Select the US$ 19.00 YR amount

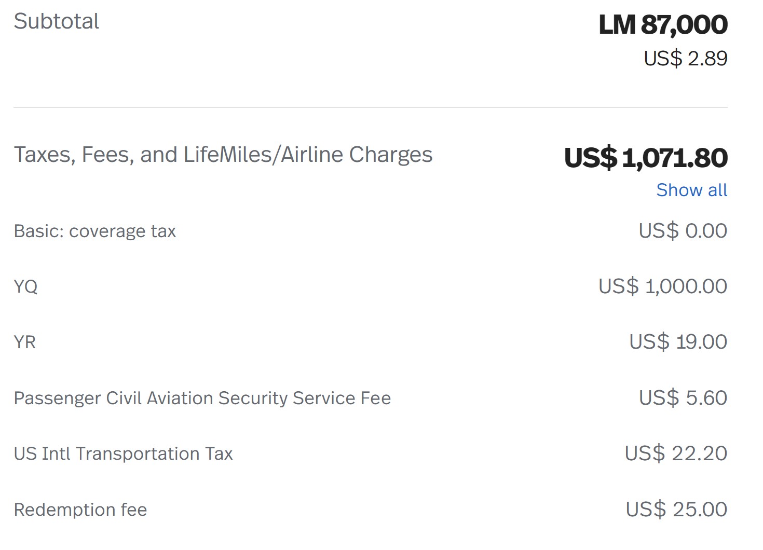pos(678,342)
